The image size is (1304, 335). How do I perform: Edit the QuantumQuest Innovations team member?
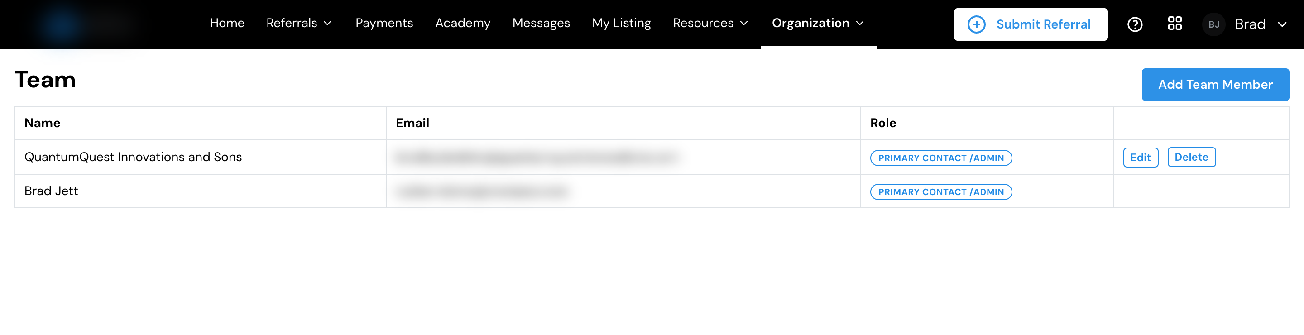click(1140, 158)
